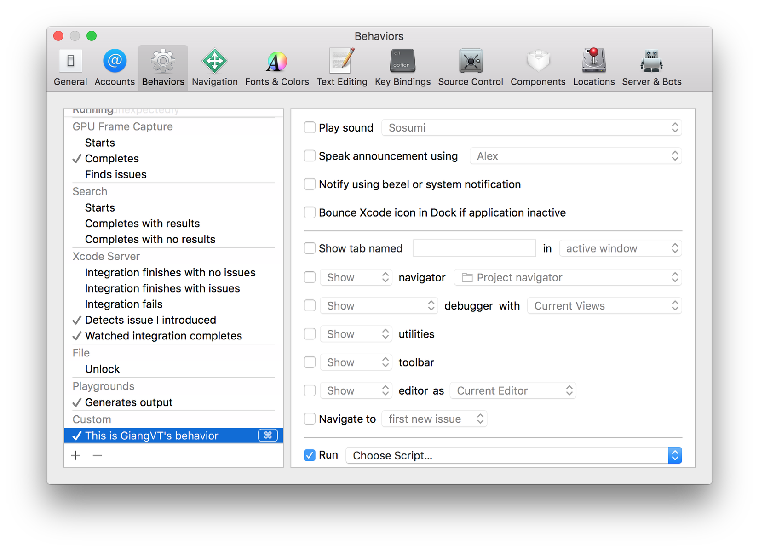This screenshot has width=759, height=551.
Task: Select Integration finishes with issues row
Action: (x=173, y=288)
